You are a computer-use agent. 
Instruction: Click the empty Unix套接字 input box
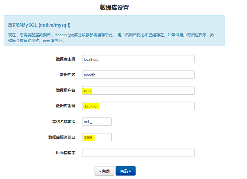tap(138, 153)
